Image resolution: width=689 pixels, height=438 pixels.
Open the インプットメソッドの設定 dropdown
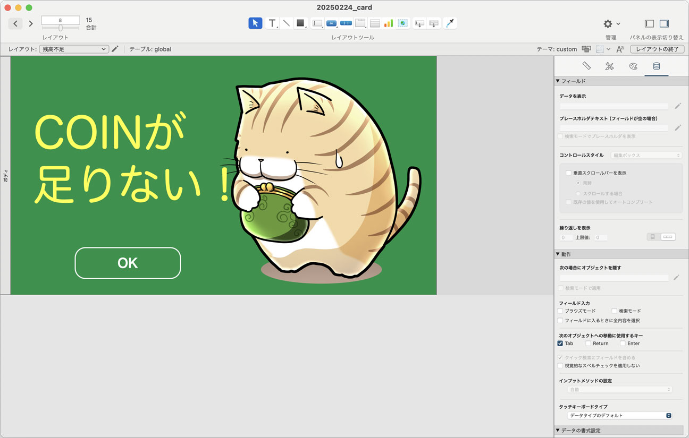pos(620,390)
